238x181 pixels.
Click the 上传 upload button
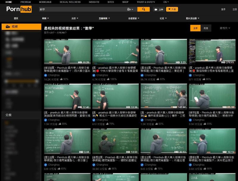(x=159, y=9)
